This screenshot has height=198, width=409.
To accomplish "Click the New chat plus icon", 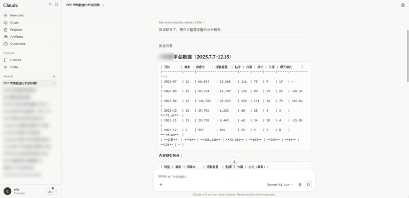I will (6, 15).
